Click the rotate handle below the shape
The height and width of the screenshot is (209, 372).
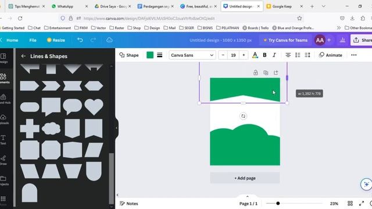tap(243, 116)
